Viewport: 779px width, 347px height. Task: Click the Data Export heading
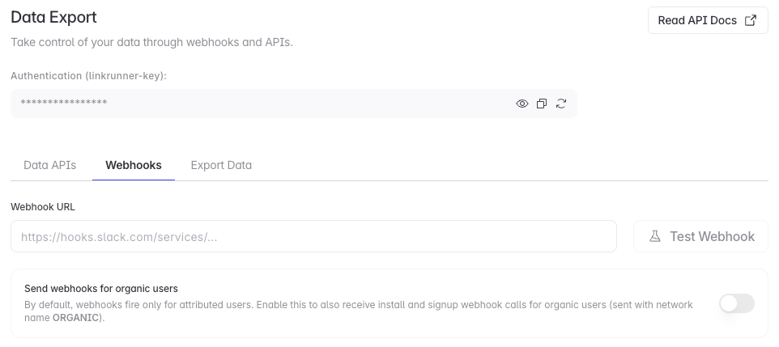(53, 17)
